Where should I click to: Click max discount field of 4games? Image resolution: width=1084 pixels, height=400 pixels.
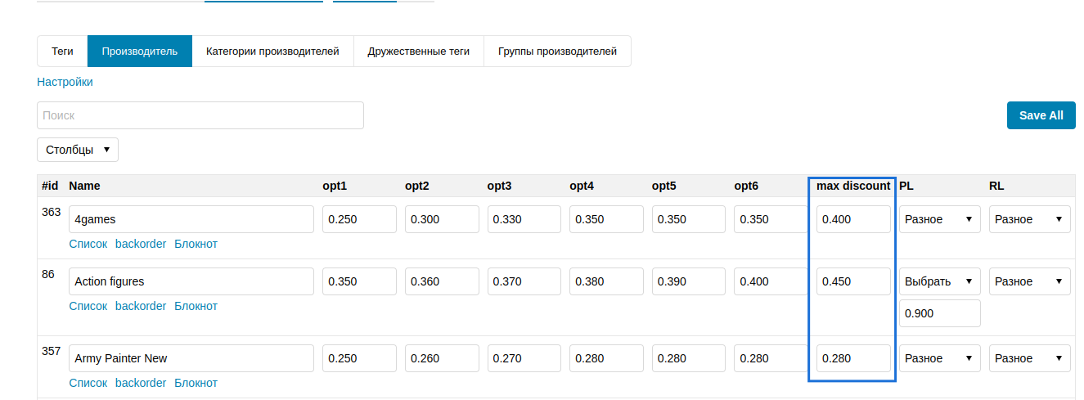coord(852,219)
